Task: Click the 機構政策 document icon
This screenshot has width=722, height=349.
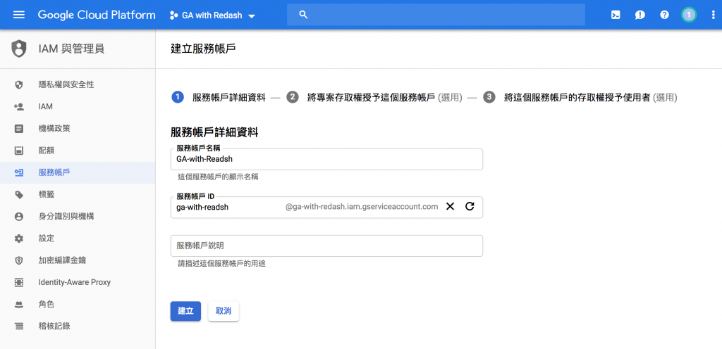Action: (19, 129)
